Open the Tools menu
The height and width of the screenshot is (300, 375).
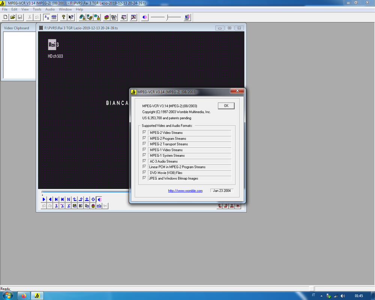click(37, 9)
